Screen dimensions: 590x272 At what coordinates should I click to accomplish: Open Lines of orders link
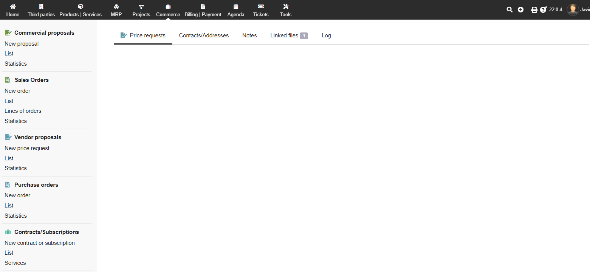(23, 111)
